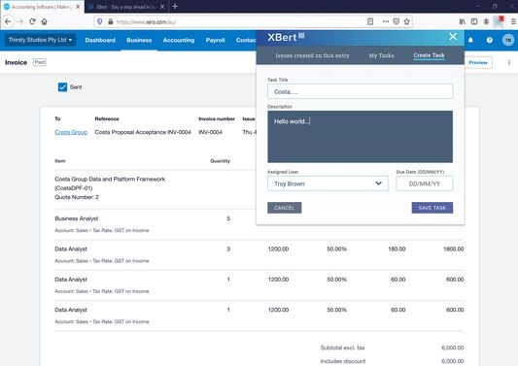Reload the page with the refresh icon
The width and height of the screenshot is (518, 366).
click(x=32, y=21)
